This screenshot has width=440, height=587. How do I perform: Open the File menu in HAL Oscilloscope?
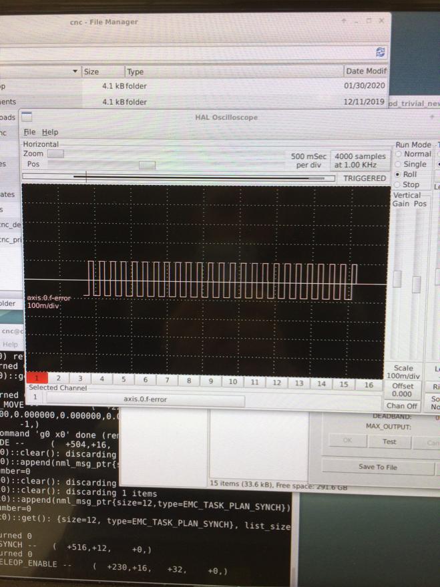point(29,132)
